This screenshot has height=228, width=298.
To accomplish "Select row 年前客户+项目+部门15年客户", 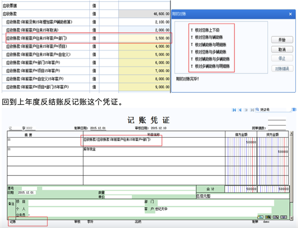I will [86, 87].
